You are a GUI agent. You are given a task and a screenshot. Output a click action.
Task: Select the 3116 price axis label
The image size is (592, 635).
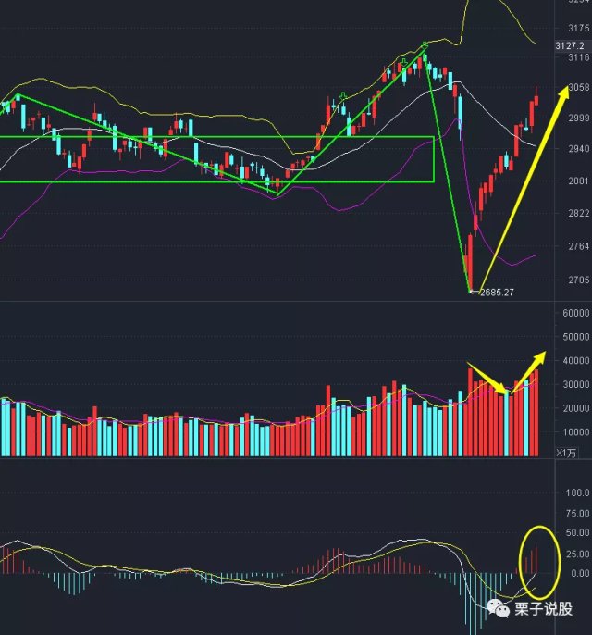(x=579, y=57)
